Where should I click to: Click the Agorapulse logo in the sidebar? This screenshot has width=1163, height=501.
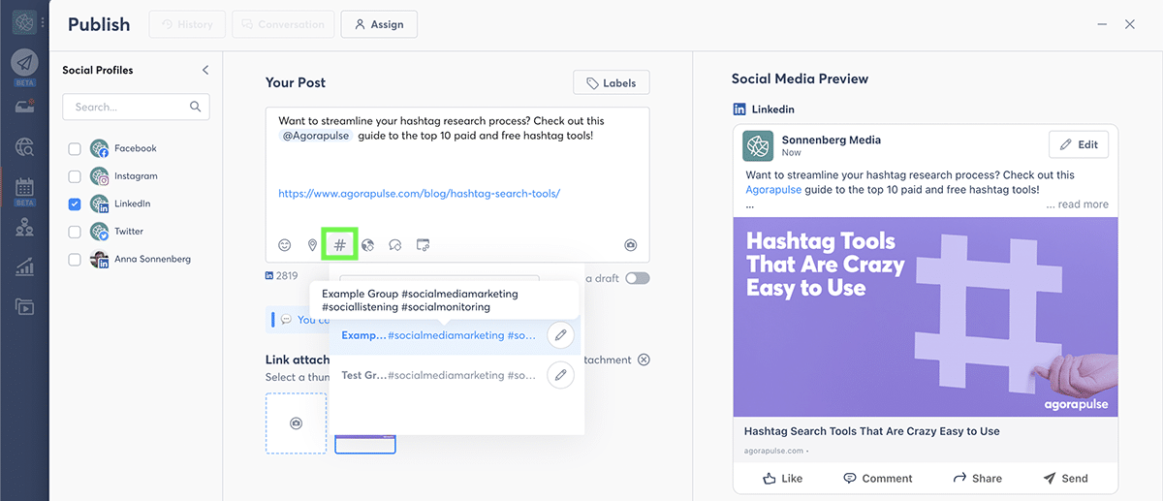[24, 21]
